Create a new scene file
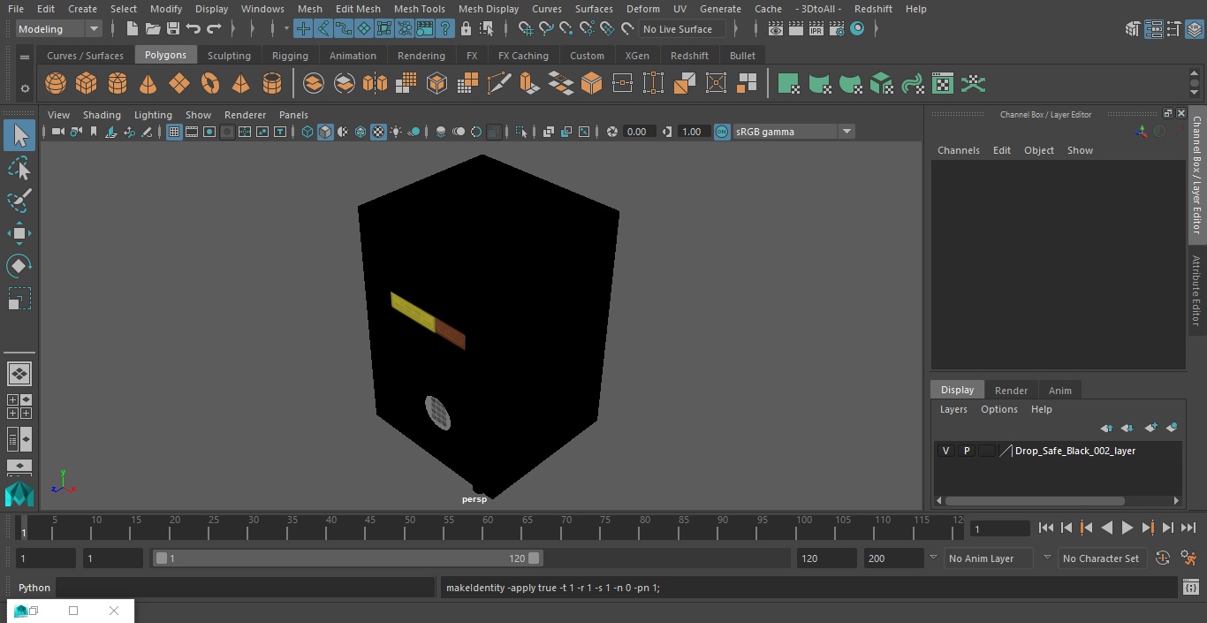 pyautogui.click(x=132, y=29)
